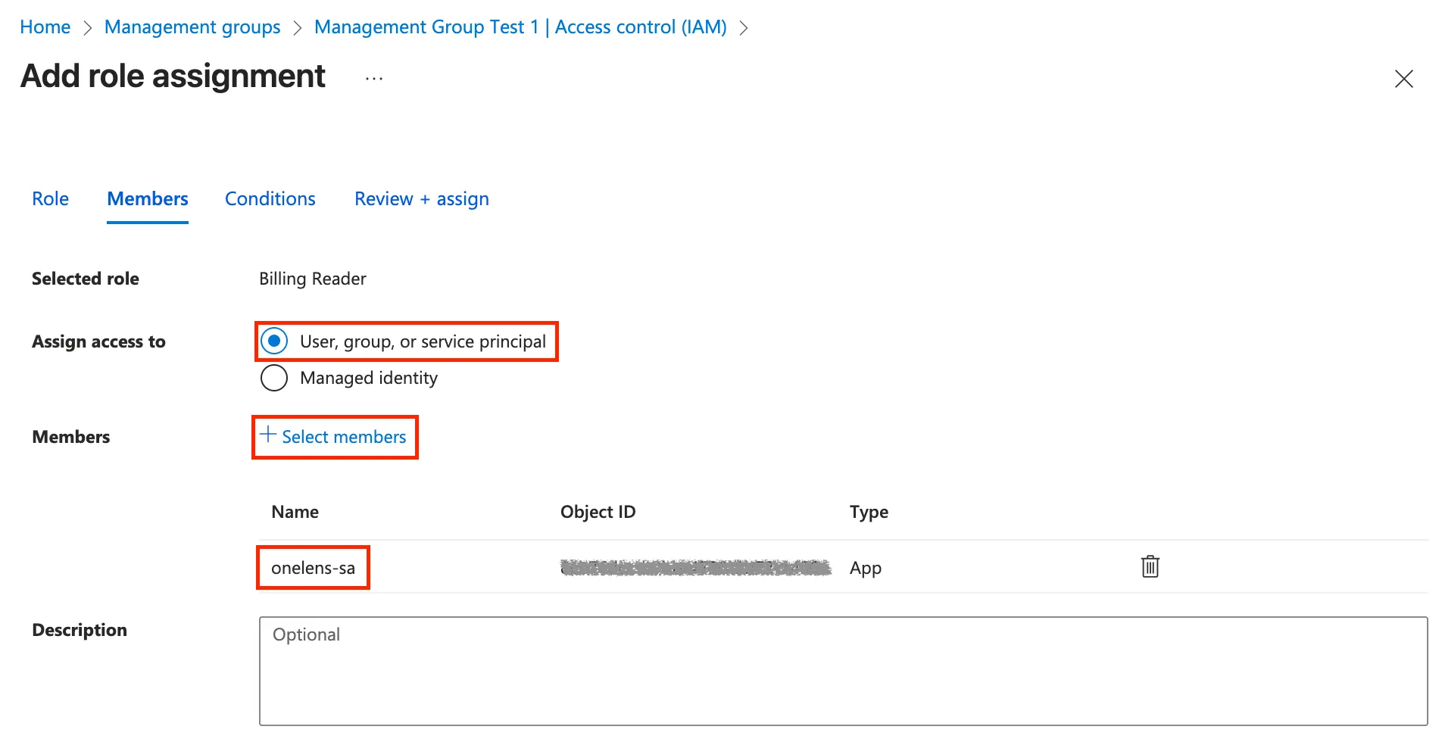Go back to Management Group Test 1 IAM
This screenshot has width=1442, height=742.
point(520,27)
